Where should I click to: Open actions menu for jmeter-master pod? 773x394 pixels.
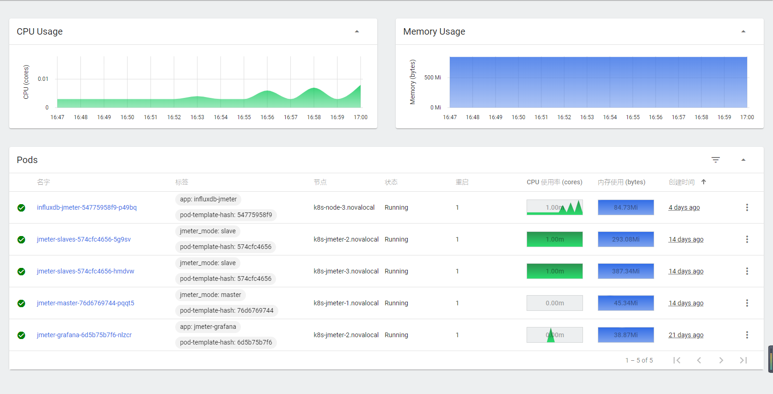[x=747, y=303]
